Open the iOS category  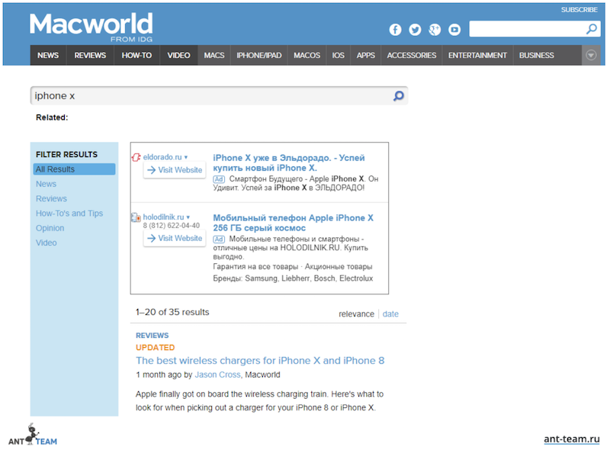(338, 55)
